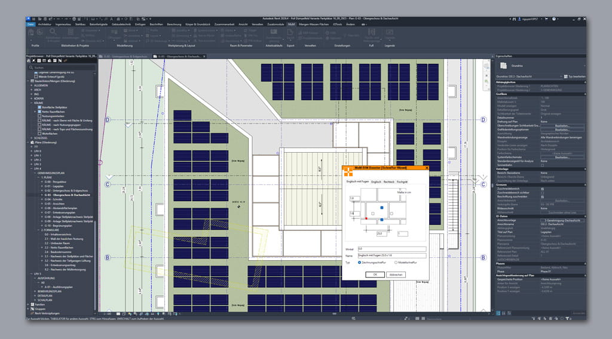Click the Familien icon in project browser
The image size is (612, 339).
[32, 305]
